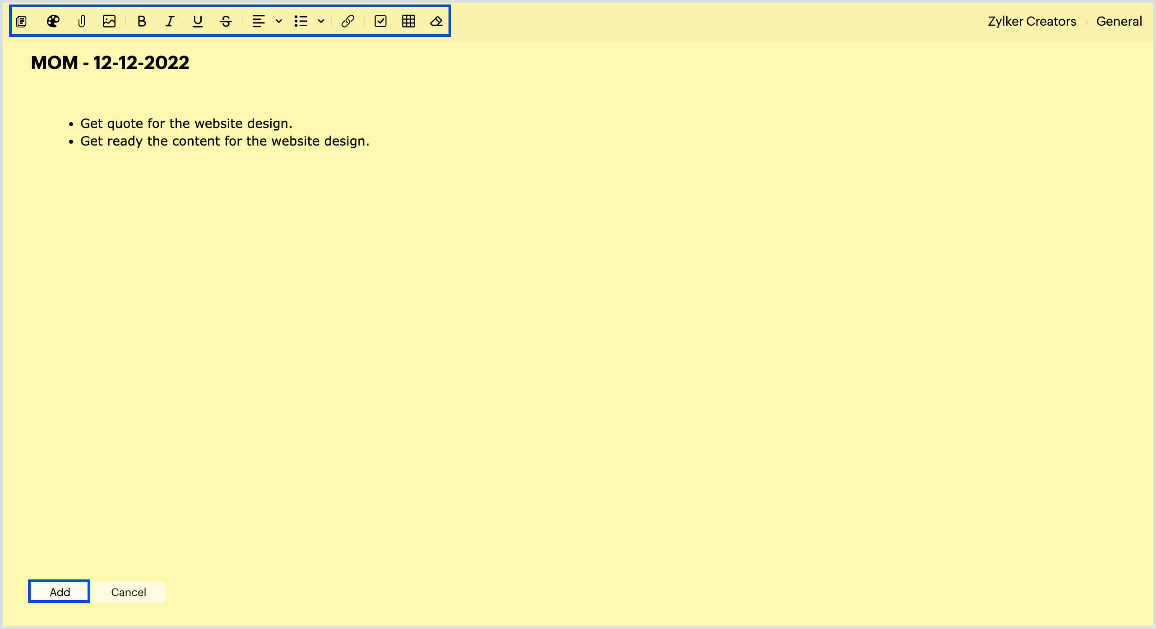Image resolution: width=1156 pixels, height=629 pixels.
Task: Underline the selected text
Action: coord(197,21)
